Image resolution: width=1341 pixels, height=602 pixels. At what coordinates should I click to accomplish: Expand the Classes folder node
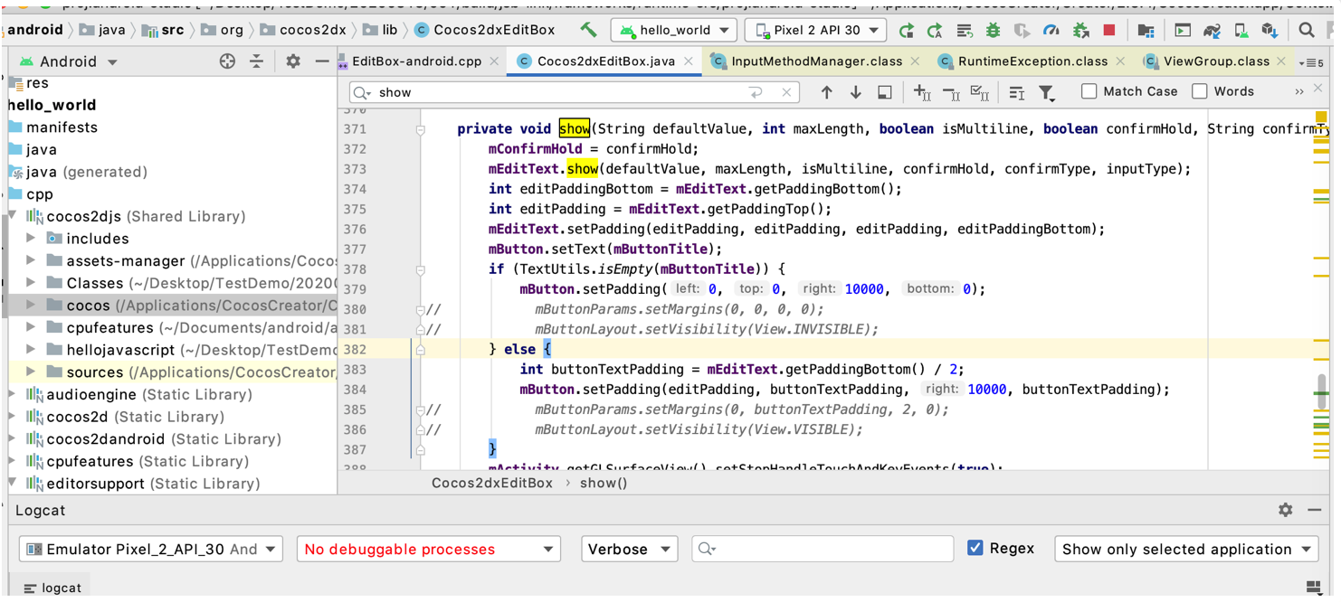tap(32, 283)
